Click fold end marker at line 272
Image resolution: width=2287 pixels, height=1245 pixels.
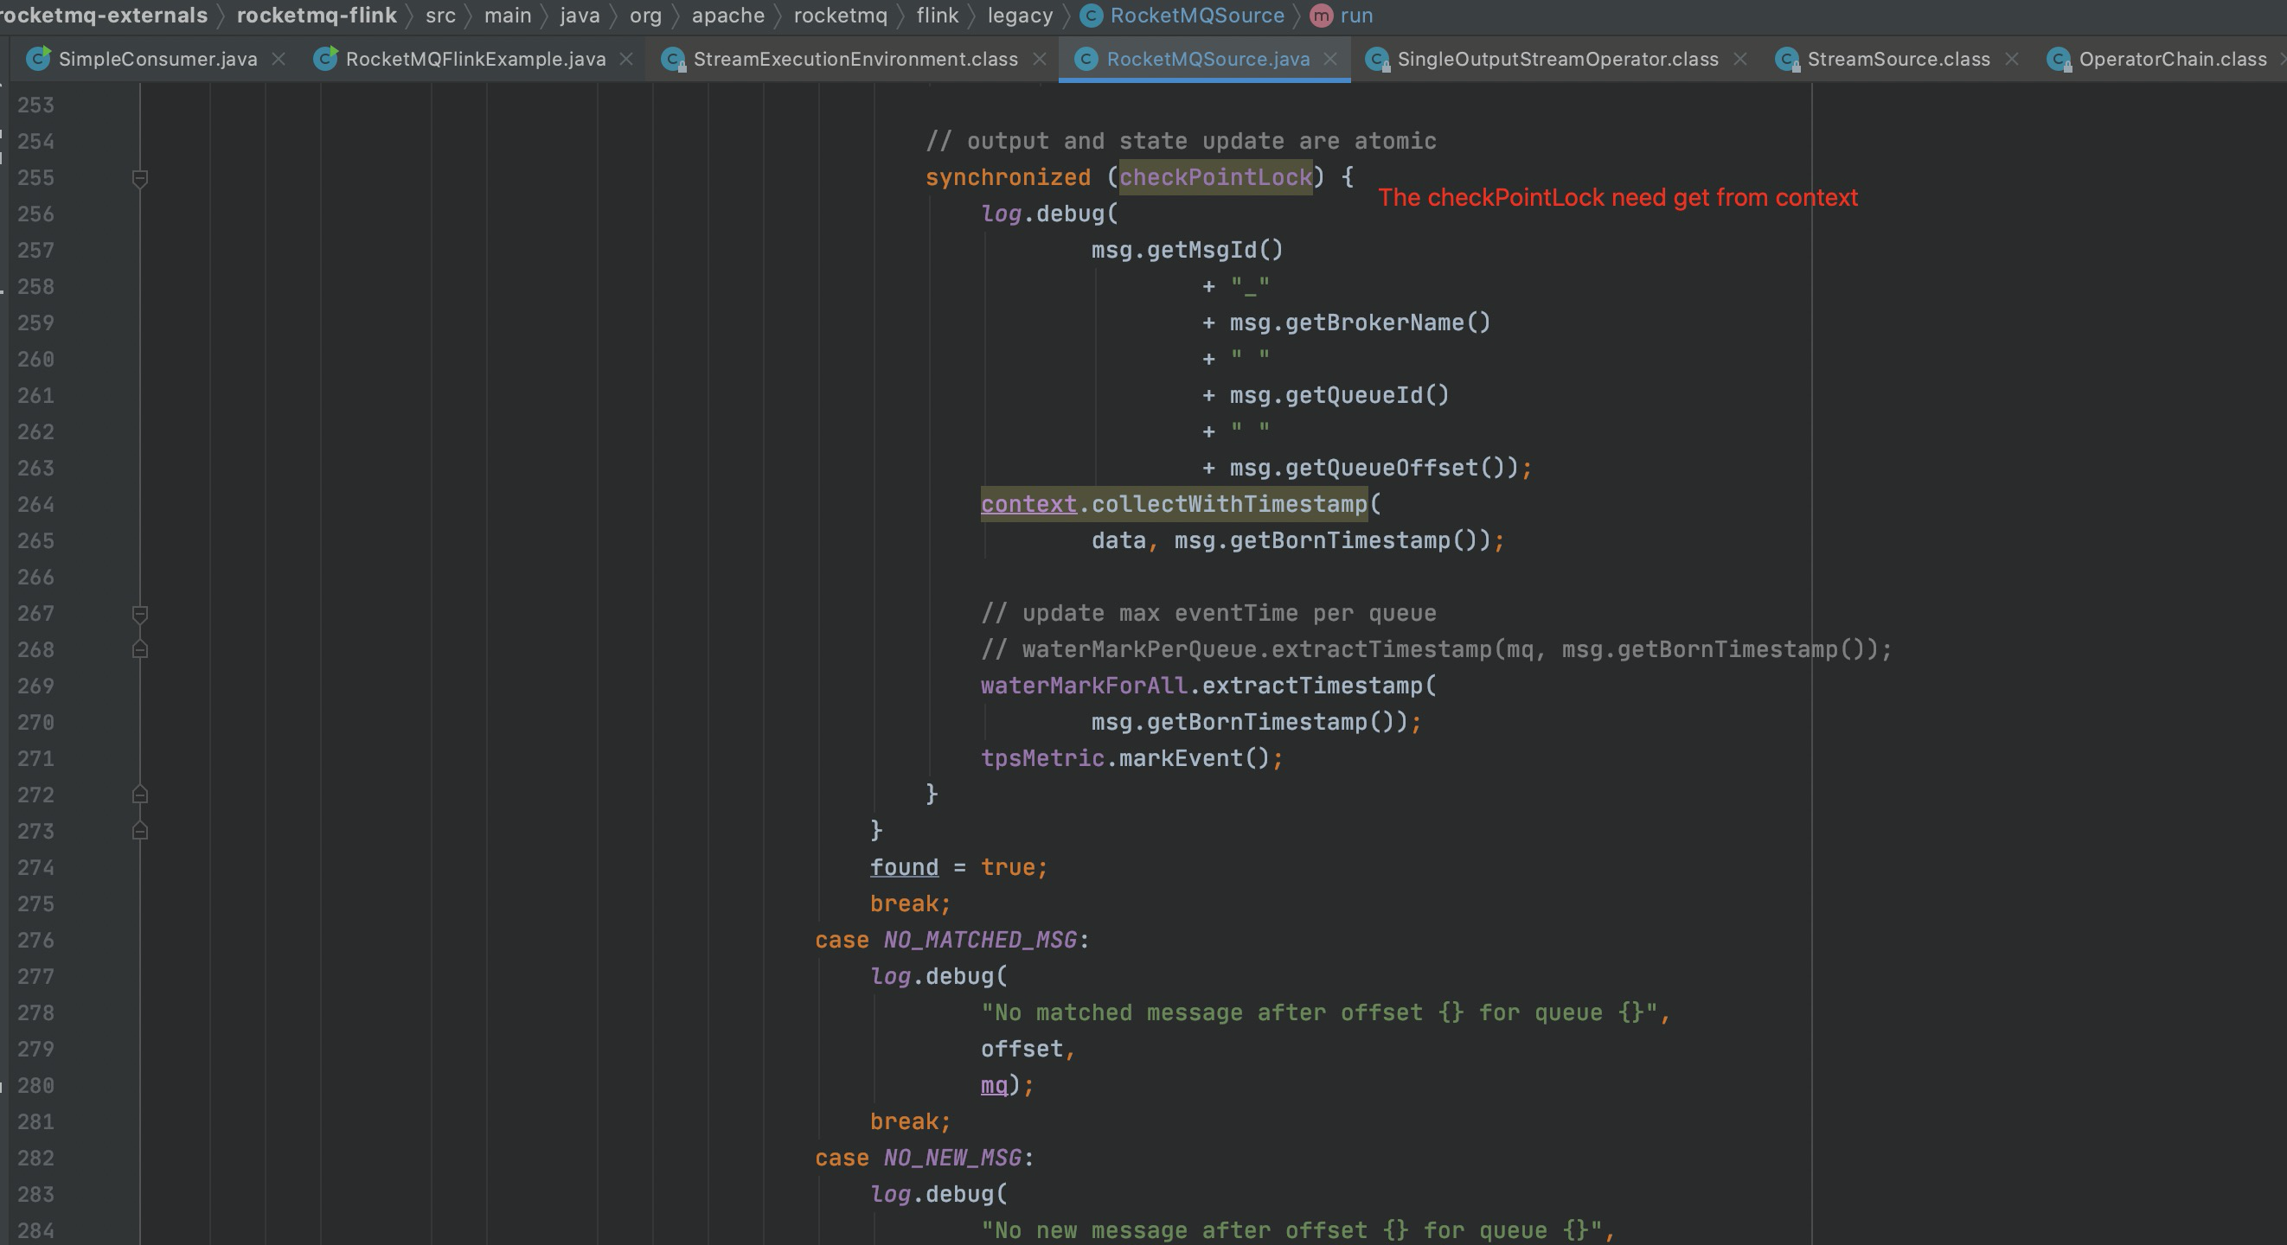tap(139, 795)
